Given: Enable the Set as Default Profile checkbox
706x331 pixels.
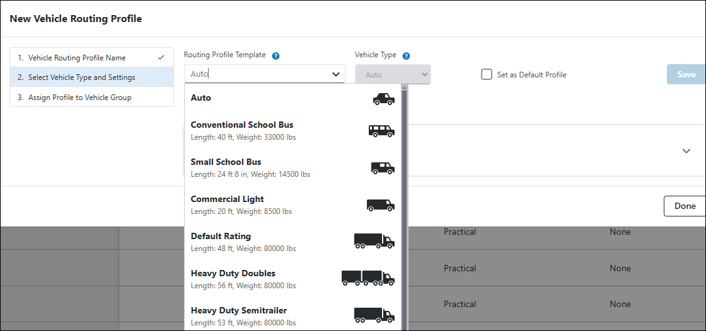Looking at the screenshot, I should coord(487,74).
